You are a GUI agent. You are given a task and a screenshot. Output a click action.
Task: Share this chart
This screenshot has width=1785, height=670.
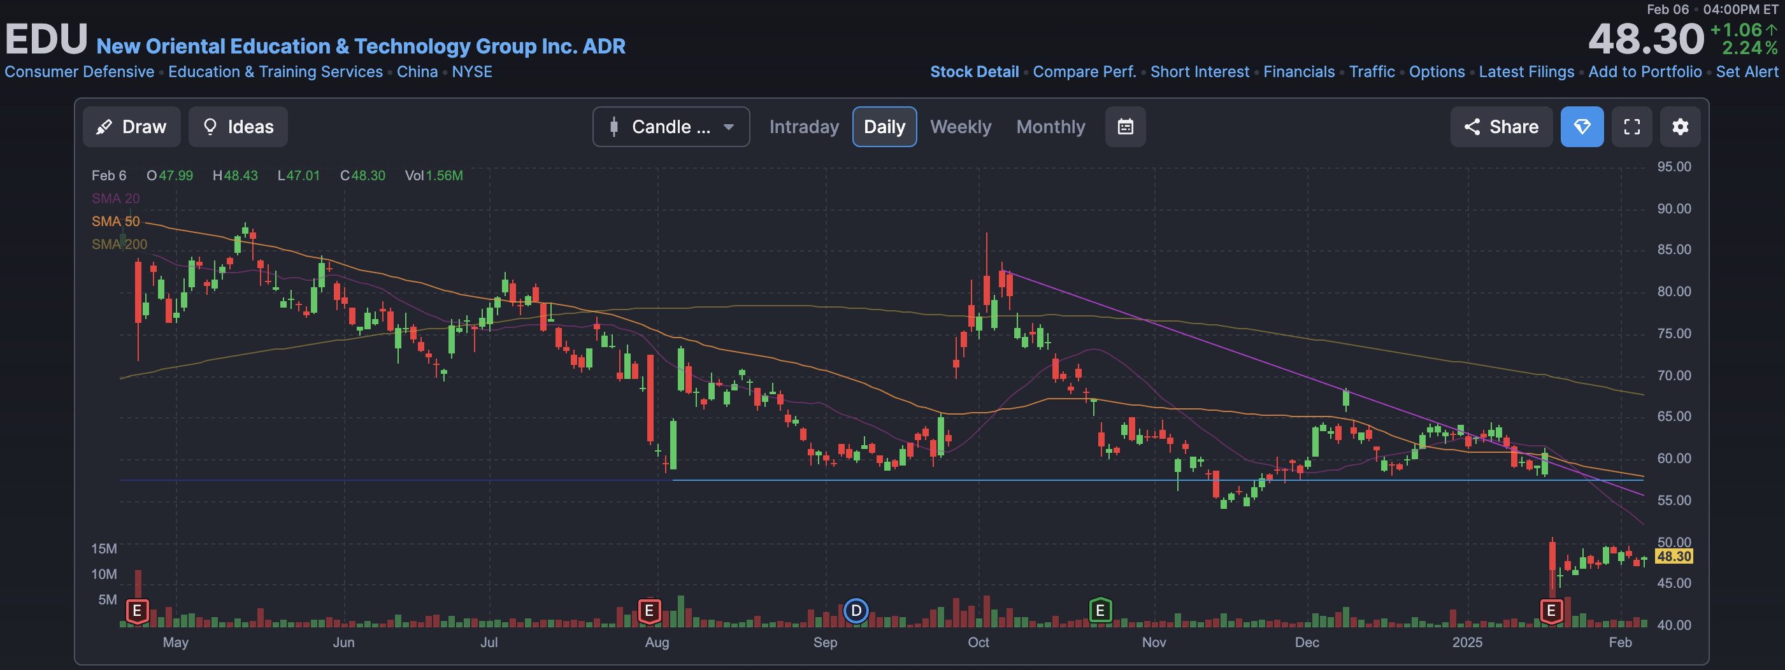1502,127
